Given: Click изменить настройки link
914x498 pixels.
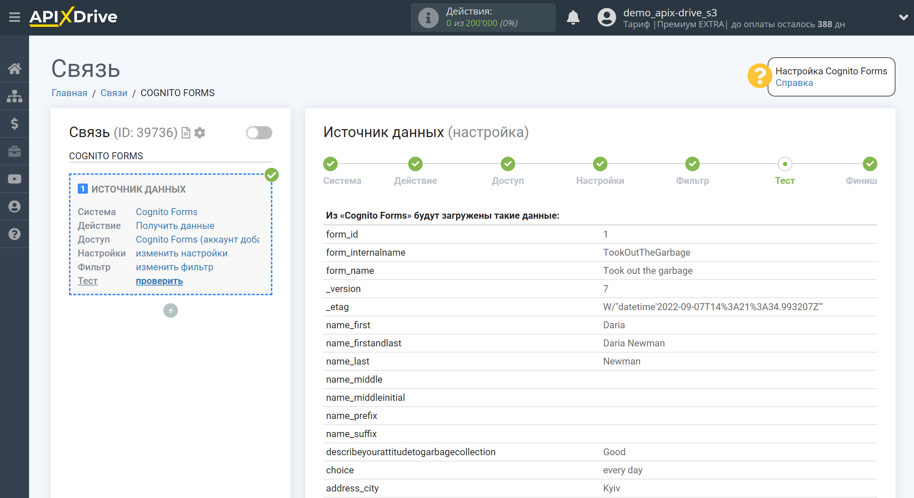Looking at the screenshot, I should click(182, 253).
